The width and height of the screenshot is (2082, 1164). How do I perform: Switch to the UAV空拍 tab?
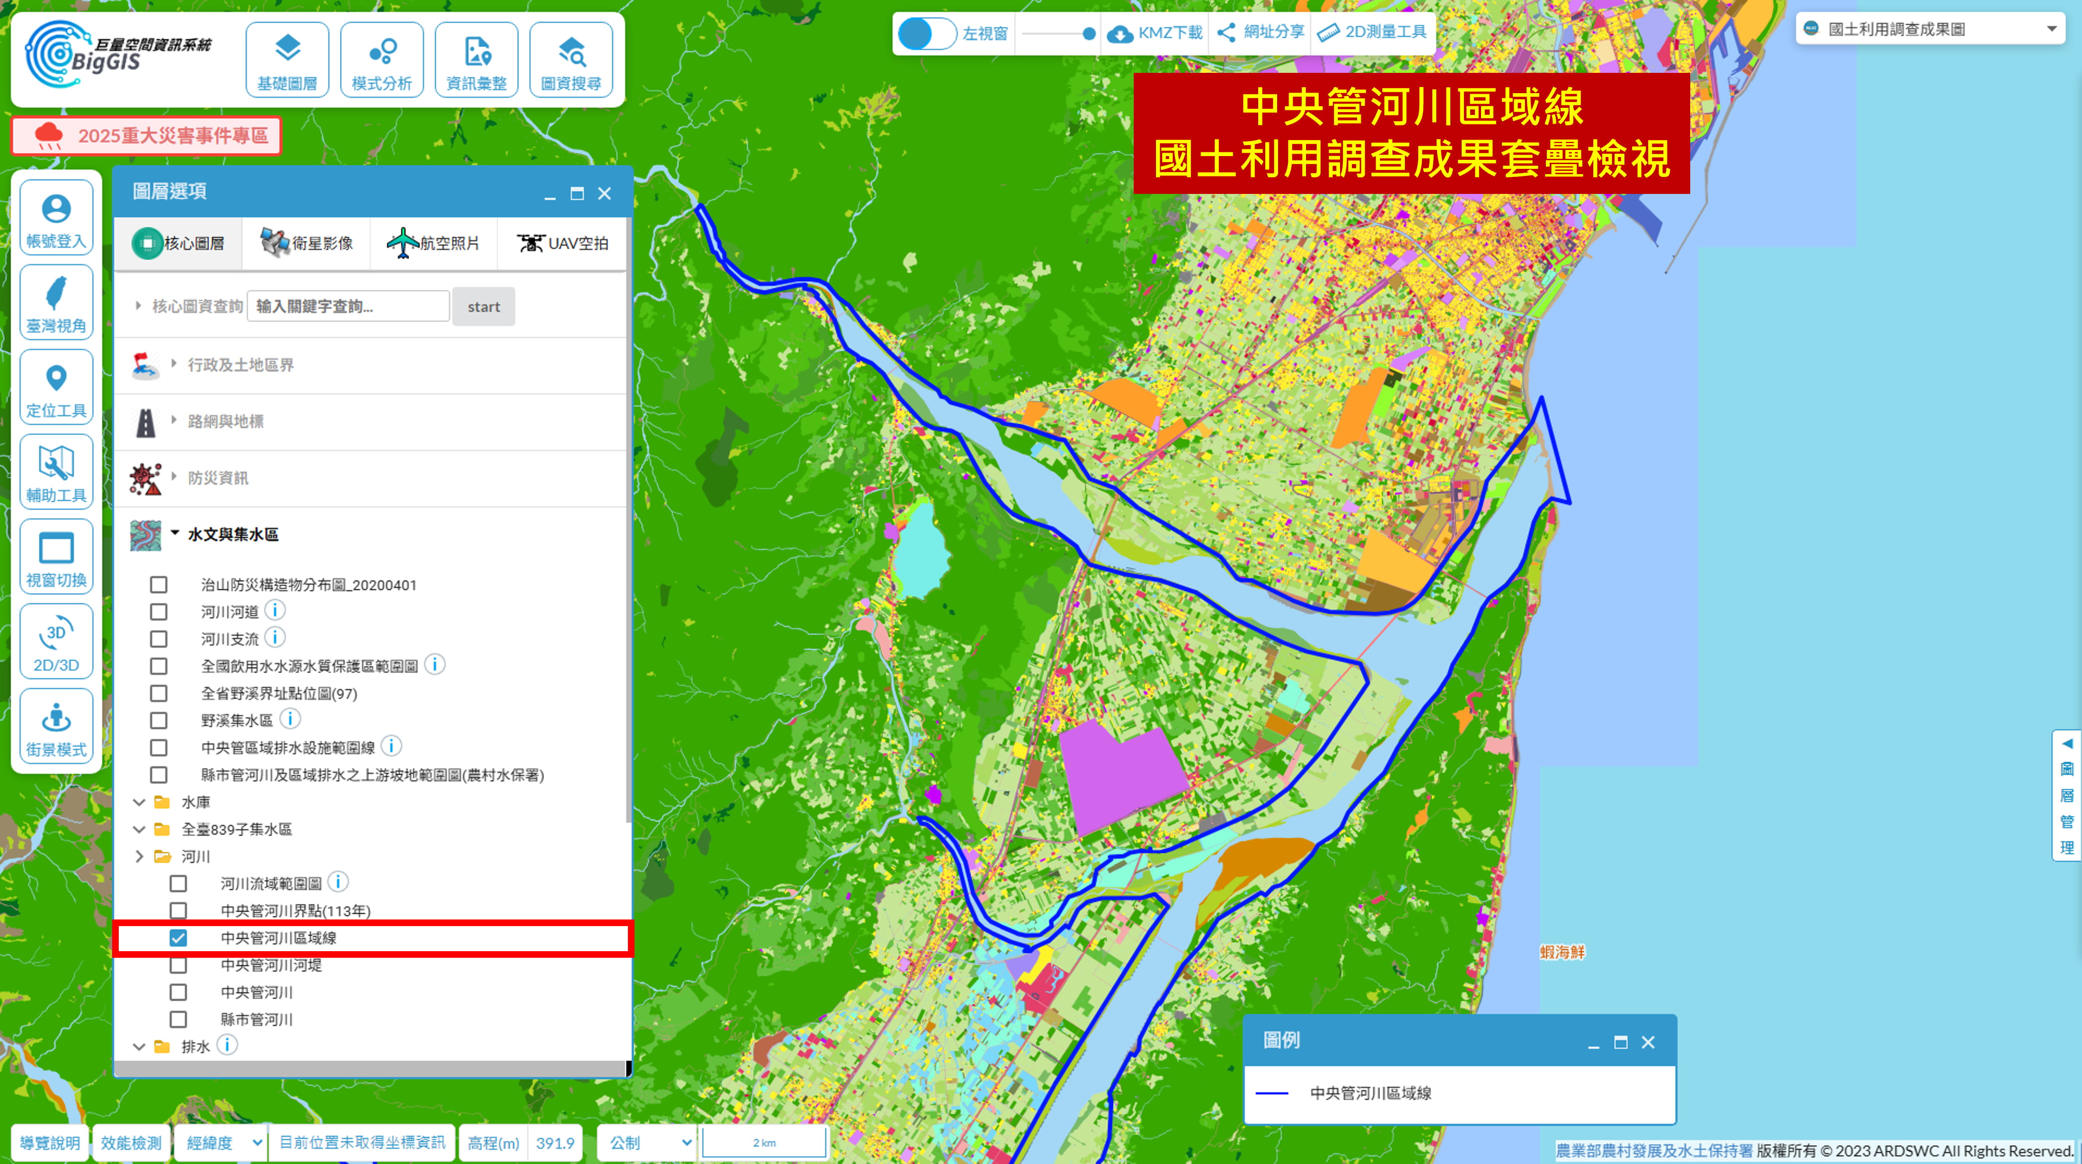563,242
